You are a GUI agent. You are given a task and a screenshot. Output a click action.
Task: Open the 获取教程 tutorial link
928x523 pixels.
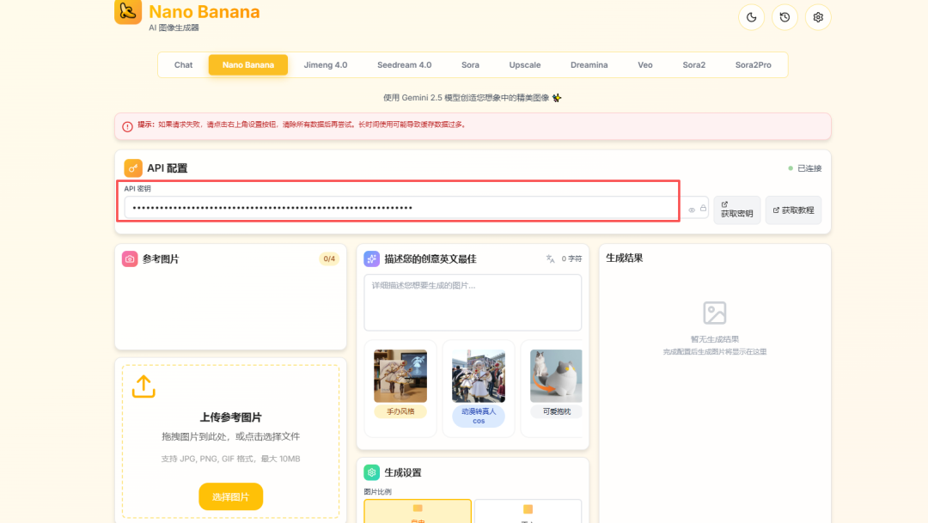coord(792,210)
